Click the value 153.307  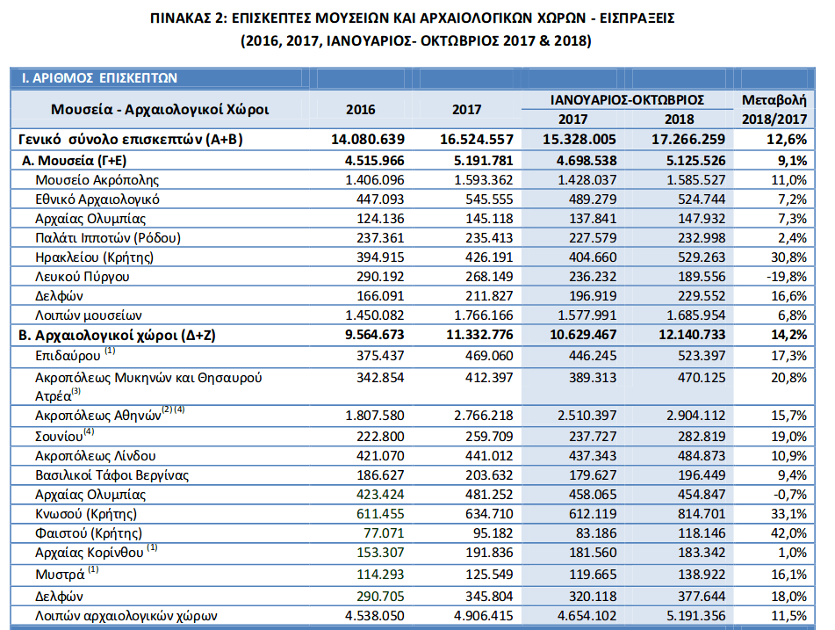coord(380,553)
